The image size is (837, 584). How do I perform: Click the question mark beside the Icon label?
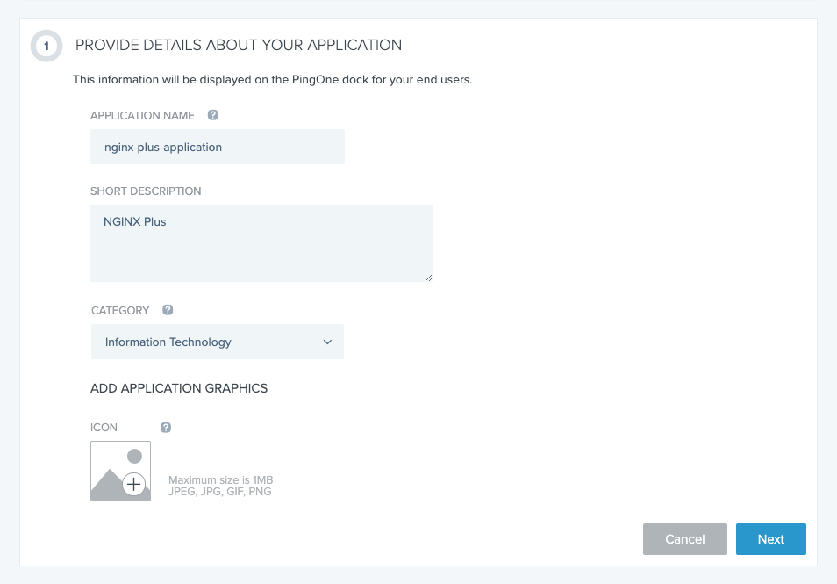pos(166,428)
